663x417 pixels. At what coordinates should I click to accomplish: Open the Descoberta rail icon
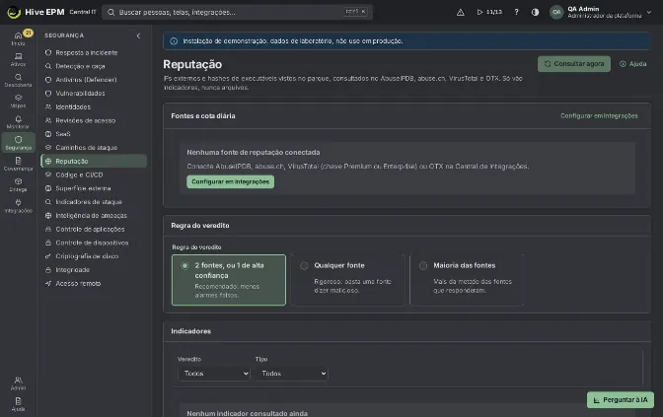[18, 80]
